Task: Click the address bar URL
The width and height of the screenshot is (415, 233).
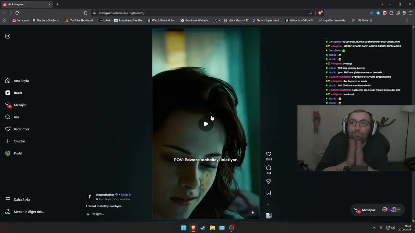Action: (122, 13)
